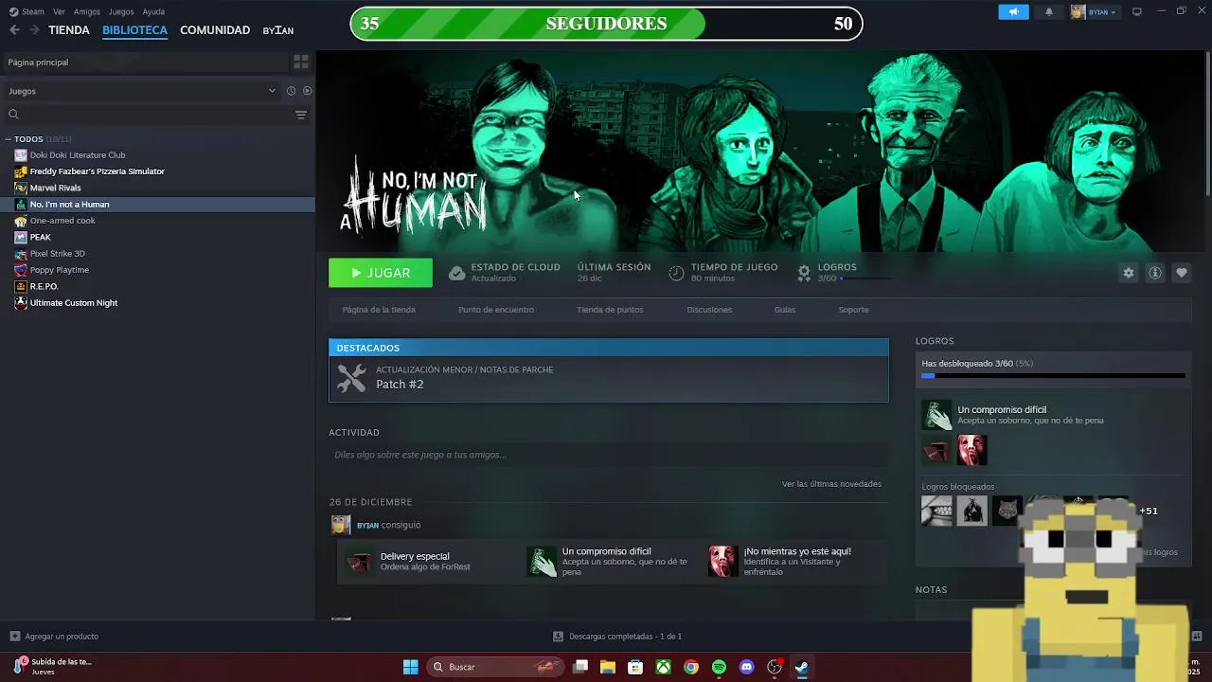Add game to favorites with heart icon

1182,273
